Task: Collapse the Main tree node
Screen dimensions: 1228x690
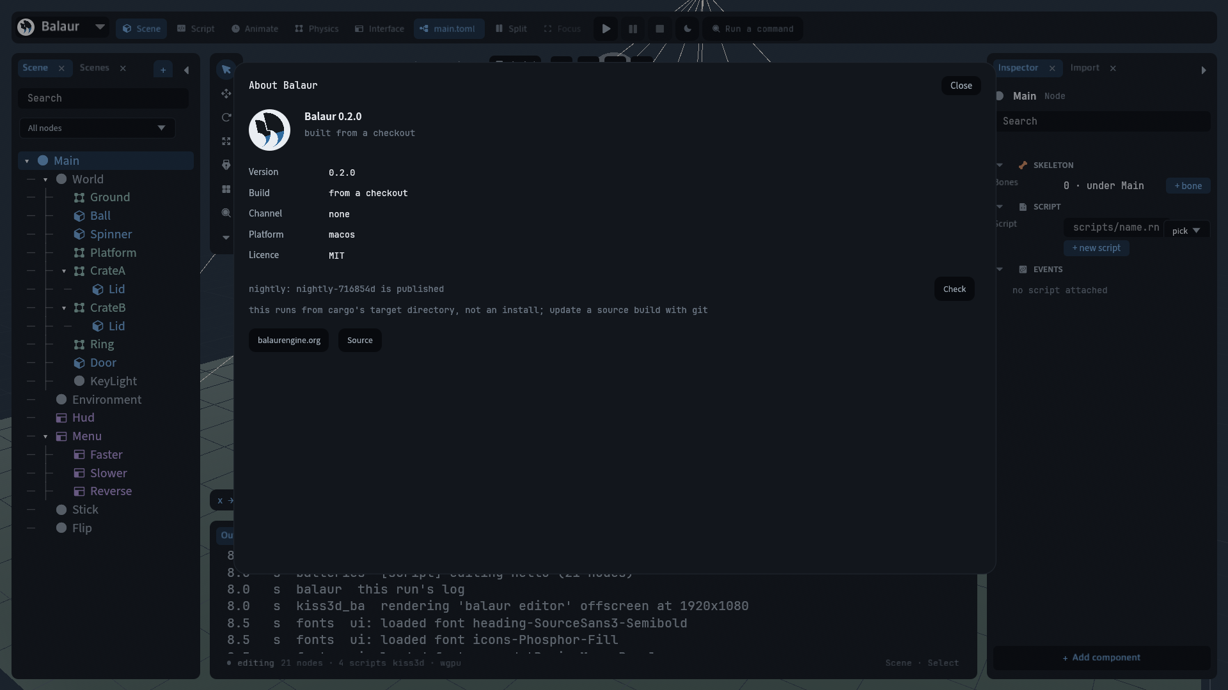Action: coord(27,161)
